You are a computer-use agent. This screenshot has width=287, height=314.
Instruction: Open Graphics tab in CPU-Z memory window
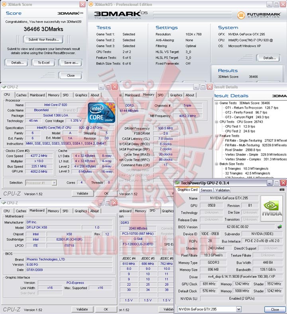click(x=176, y=95)
